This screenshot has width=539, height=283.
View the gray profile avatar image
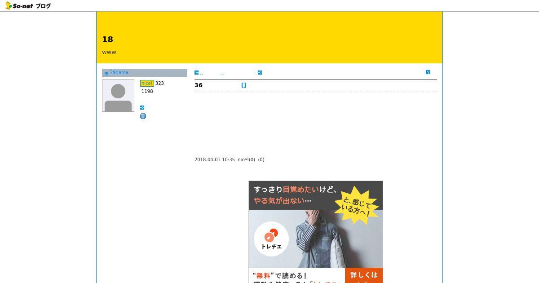pyautogui.click(x=118, y=96)
